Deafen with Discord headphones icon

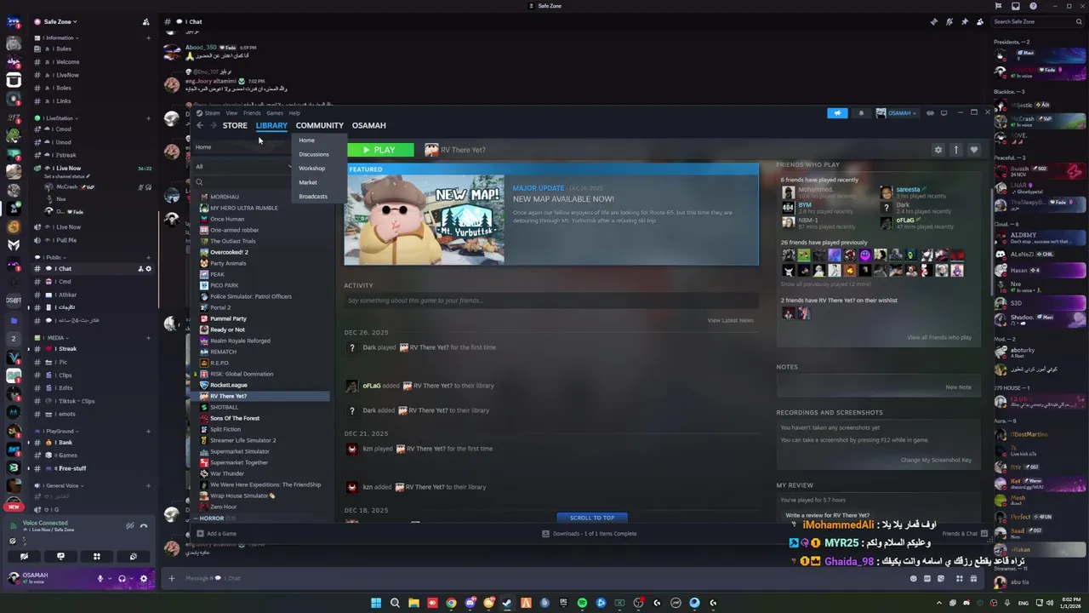[123, 579]
